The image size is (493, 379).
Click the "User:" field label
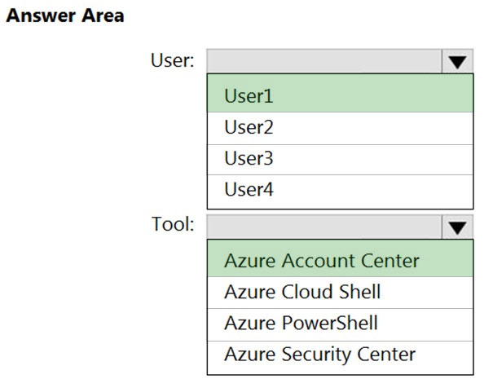click(x=172, y=61)
